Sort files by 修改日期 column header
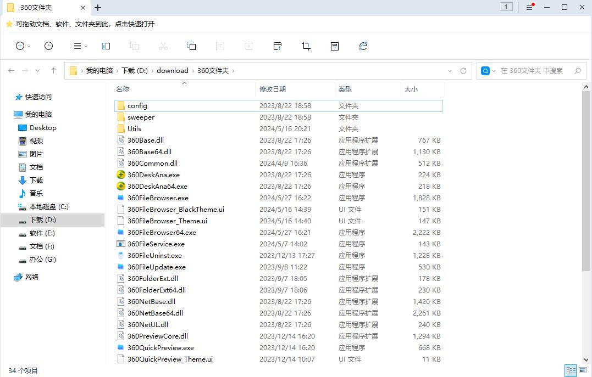Viewport: 592px width, 377px height. [x=273, y=89]
